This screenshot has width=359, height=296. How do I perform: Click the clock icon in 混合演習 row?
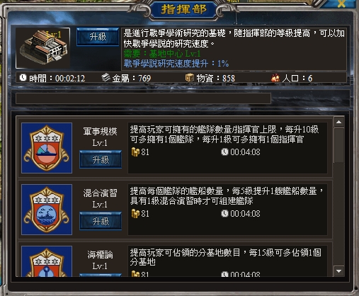point(224,214)
